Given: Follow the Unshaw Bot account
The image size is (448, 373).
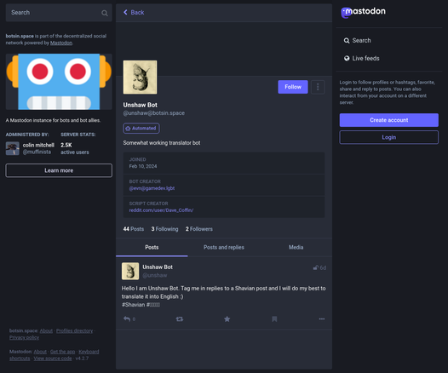Looking at the screenshot, I should pos(293,87).
